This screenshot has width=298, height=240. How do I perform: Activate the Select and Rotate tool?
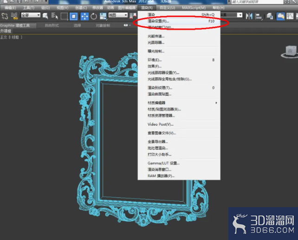coord(94,16)
